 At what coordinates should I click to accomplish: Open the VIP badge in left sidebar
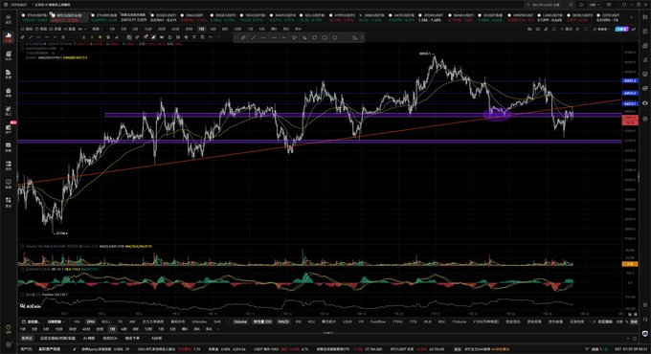pyautogui.click(x=8, y=329)
